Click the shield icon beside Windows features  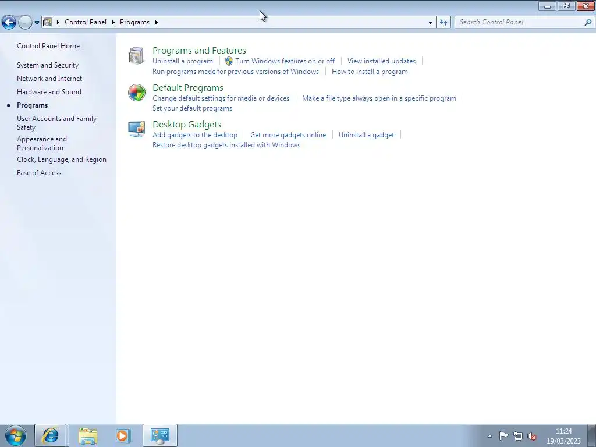(x=229, y=61)
